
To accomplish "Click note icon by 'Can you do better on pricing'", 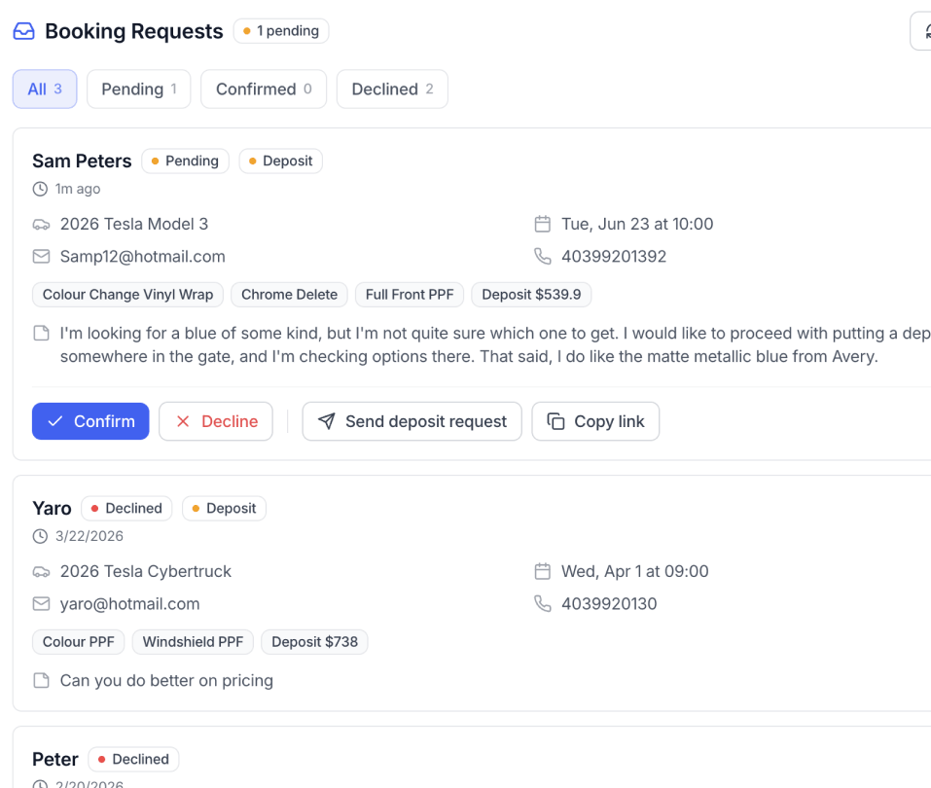I will click(x=41, y=681).
